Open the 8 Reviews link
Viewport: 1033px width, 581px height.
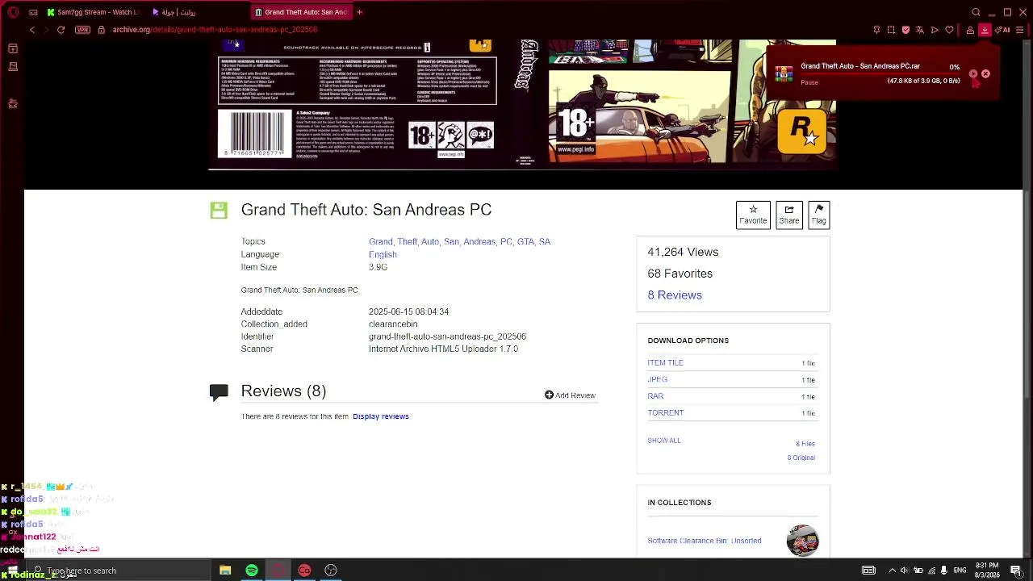click(675, 295)
